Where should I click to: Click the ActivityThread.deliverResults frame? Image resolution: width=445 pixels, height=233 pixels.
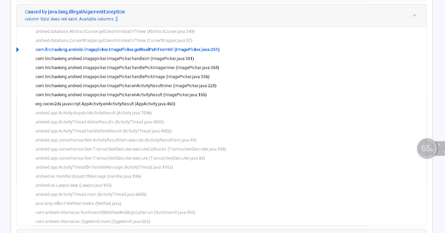[x=100, y=122]
